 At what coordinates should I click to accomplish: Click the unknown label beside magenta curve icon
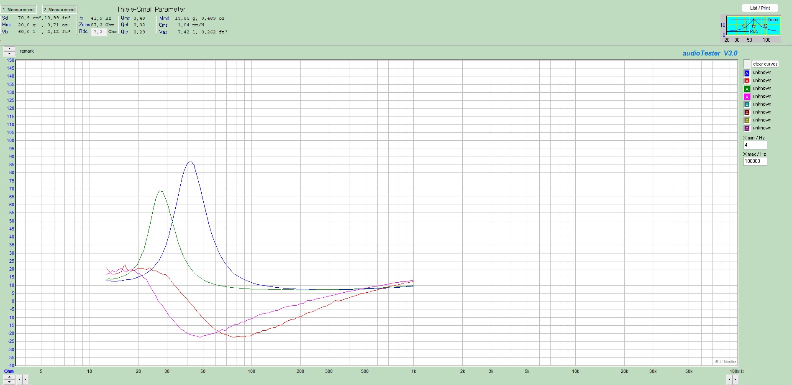tap(762, 96)
